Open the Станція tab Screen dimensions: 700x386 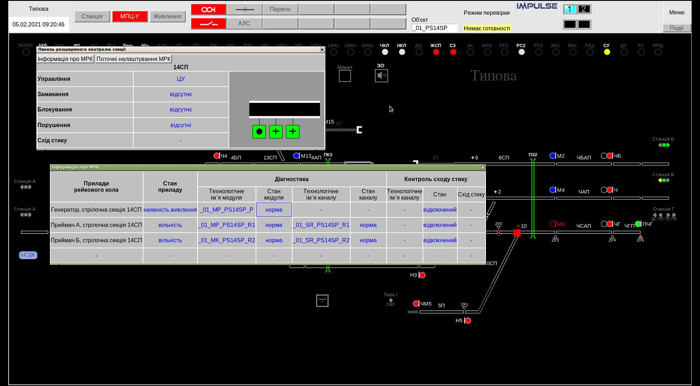click(92, 16)
